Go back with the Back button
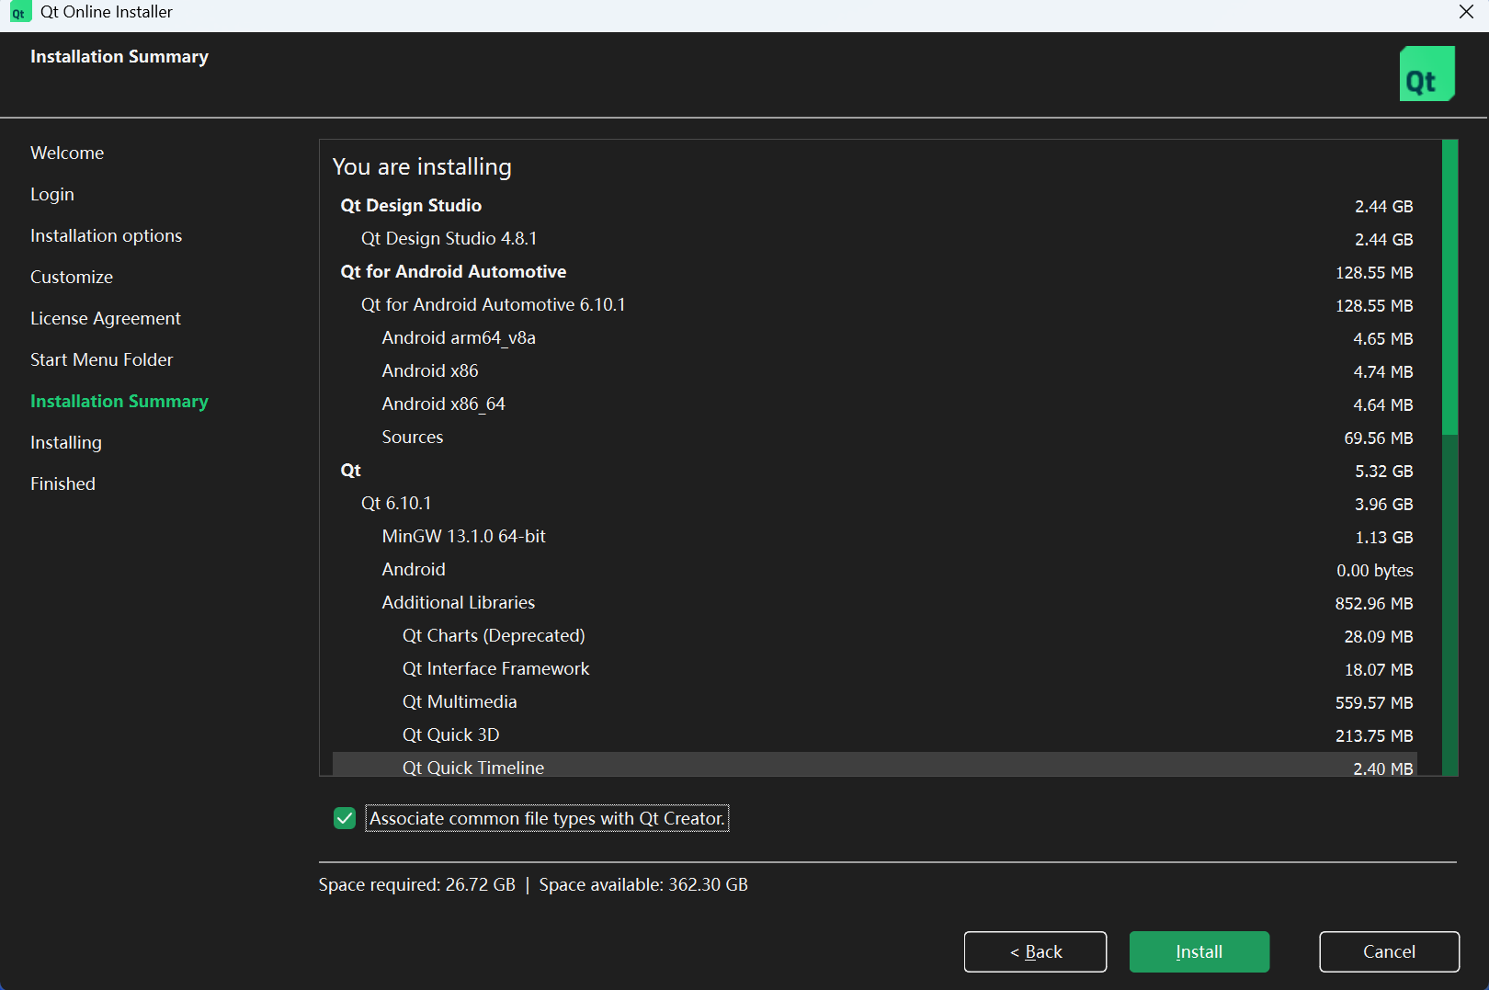This screenshot has height=990, width=1489. 1035,951
